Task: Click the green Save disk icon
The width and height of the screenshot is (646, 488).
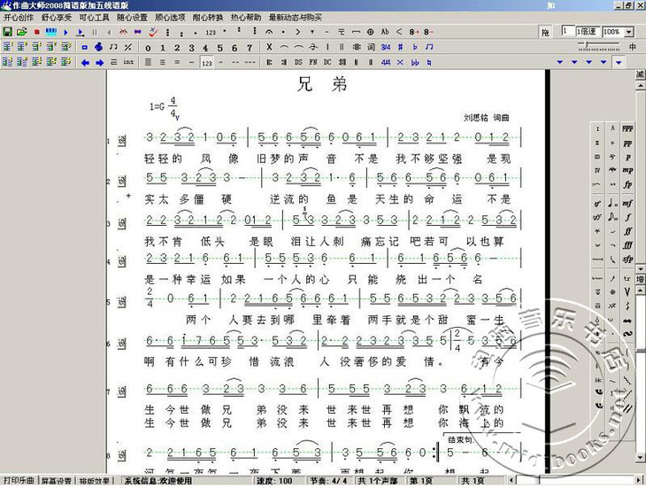Action: [x=7, y=32]
